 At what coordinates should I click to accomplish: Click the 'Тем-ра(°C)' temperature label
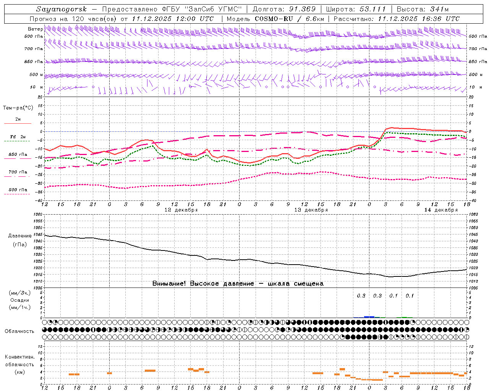click(x=18, y=108)
